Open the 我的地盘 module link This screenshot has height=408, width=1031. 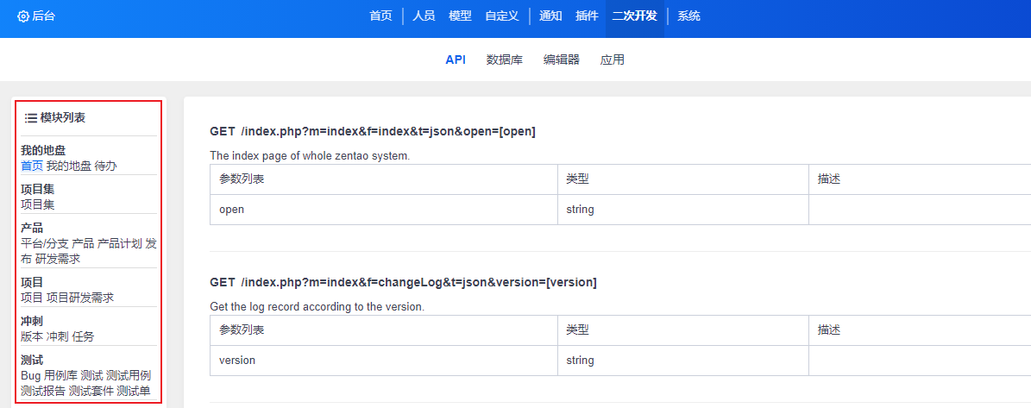tap(69, 166)
